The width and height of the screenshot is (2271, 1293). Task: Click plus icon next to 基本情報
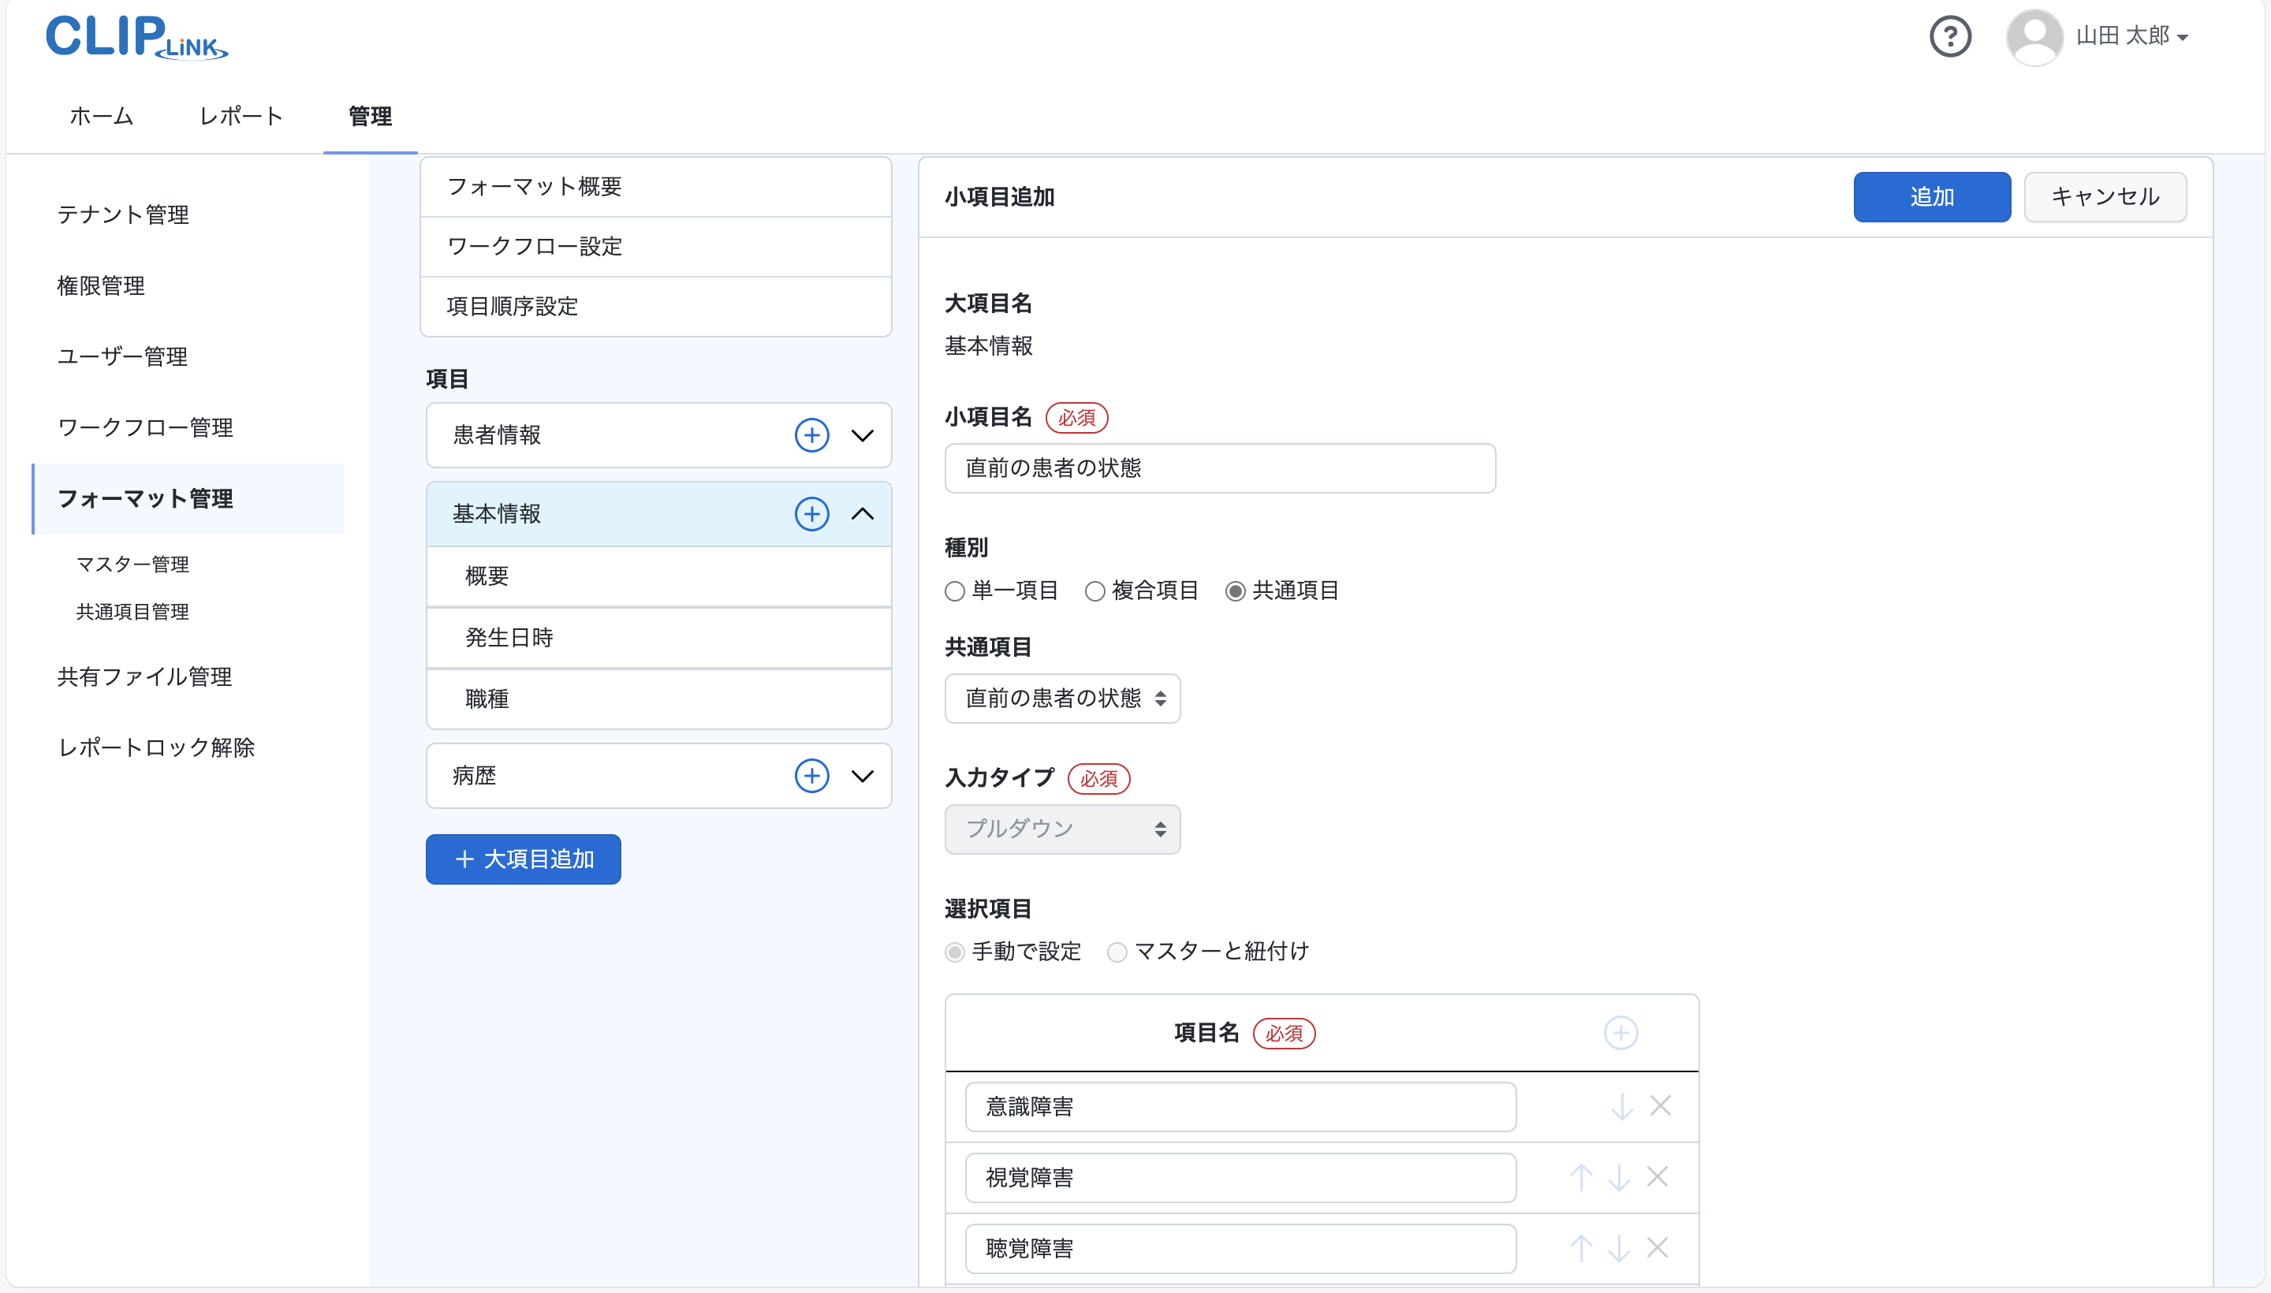(x=811, y=514)
